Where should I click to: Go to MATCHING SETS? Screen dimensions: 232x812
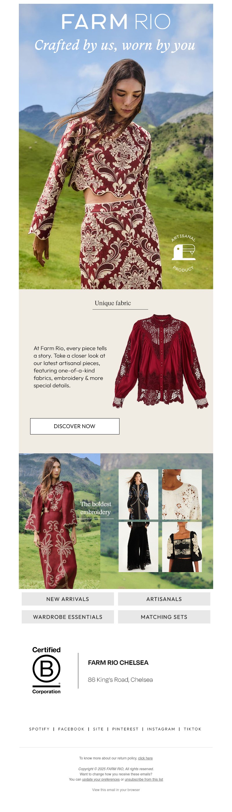click(x=164, y=617)
